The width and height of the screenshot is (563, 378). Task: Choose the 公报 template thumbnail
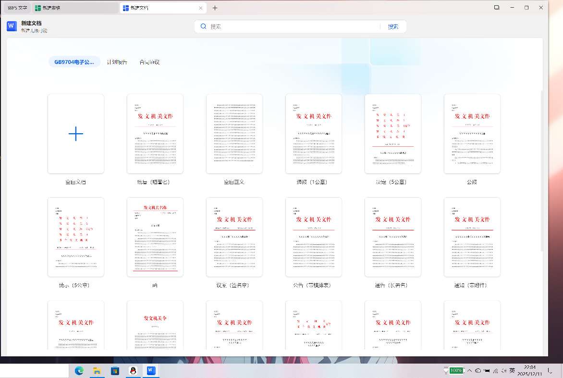click(472, 134)
